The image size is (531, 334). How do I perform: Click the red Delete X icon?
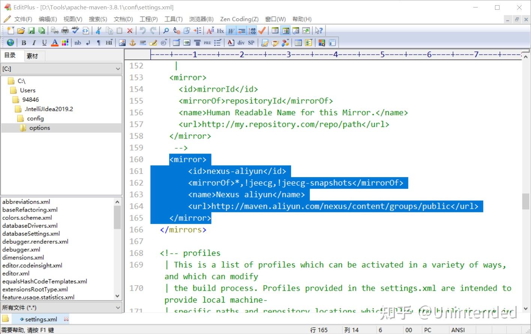(x=130, y=31)
